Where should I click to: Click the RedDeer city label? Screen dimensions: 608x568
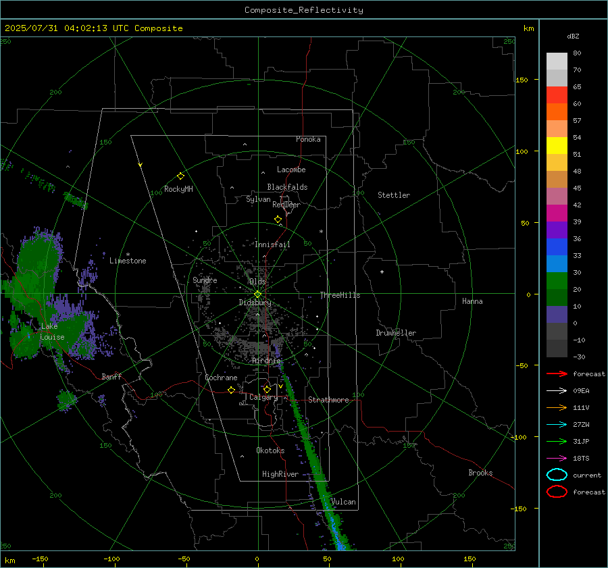286,205
